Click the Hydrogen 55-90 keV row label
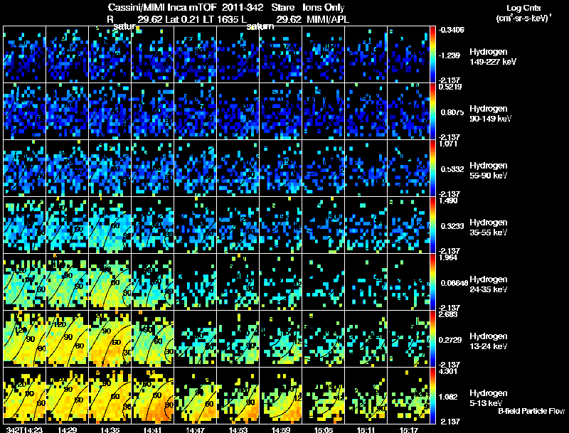Screen dimensions: 569x433 (489, 171)
